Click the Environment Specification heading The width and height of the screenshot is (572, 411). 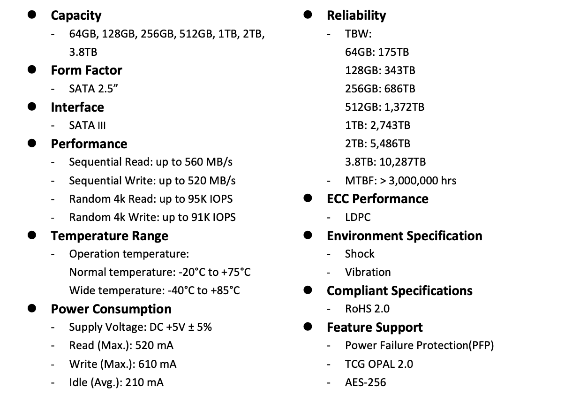click(405, 236)
